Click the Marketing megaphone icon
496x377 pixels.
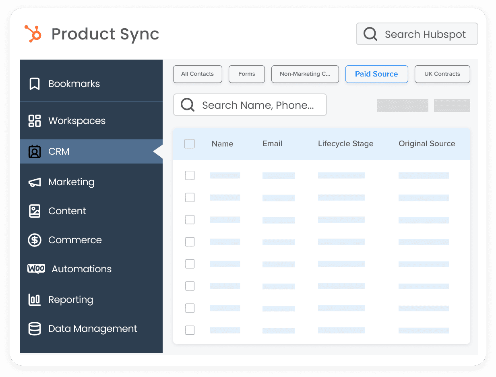[x=35, y=182]
